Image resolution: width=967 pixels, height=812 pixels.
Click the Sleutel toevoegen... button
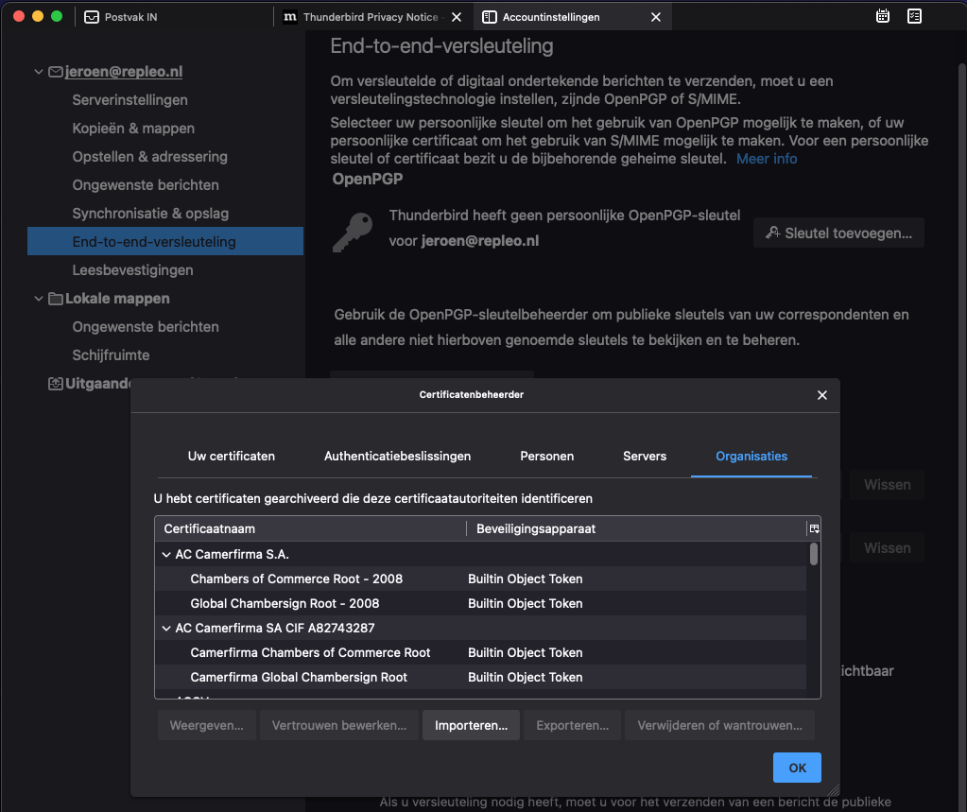(x=838, y=233)
